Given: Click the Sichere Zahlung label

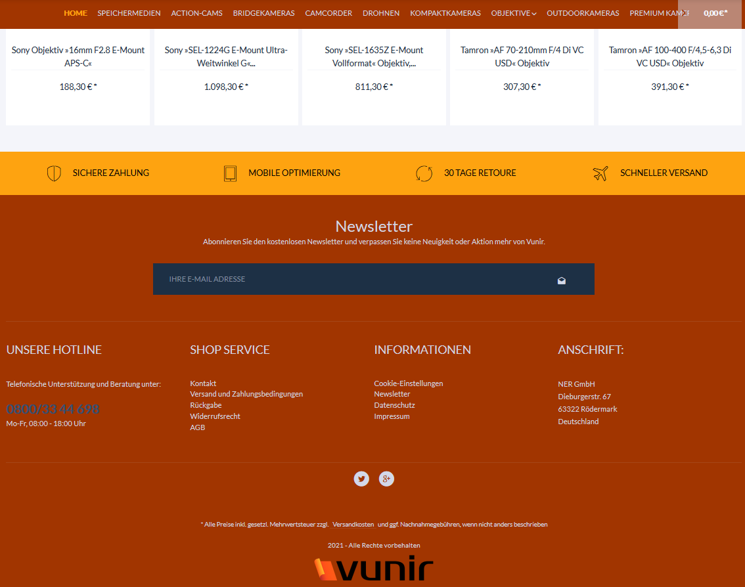Looking at the screenshot, I should tap(111, 173).
